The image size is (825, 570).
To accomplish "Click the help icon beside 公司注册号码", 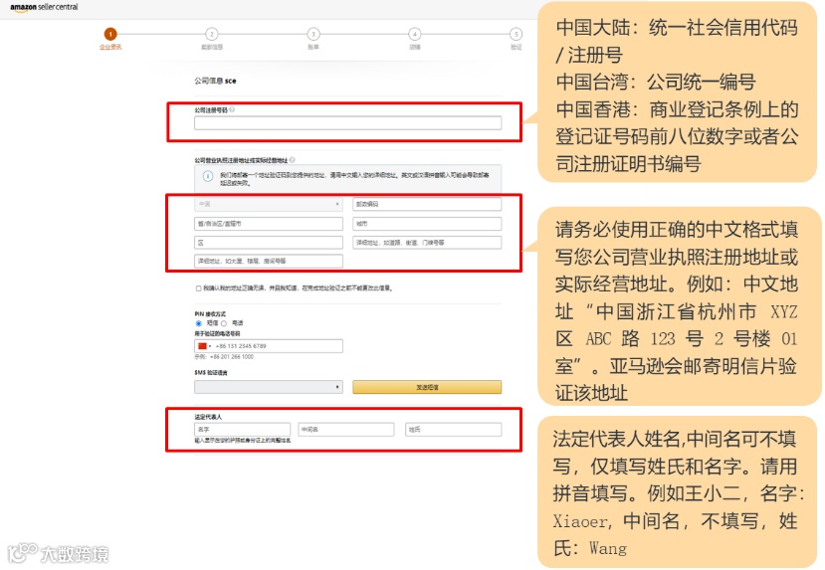I will pyautogui.click(x=232, y=109).
